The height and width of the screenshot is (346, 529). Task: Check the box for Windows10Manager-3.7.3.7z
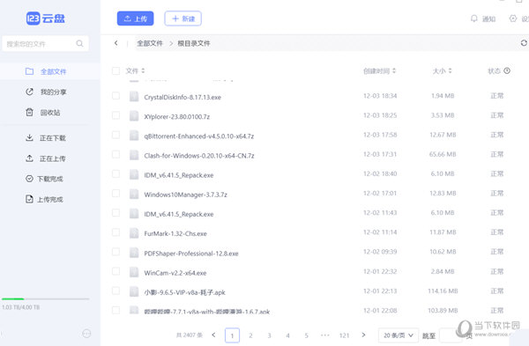click(115, 194)
